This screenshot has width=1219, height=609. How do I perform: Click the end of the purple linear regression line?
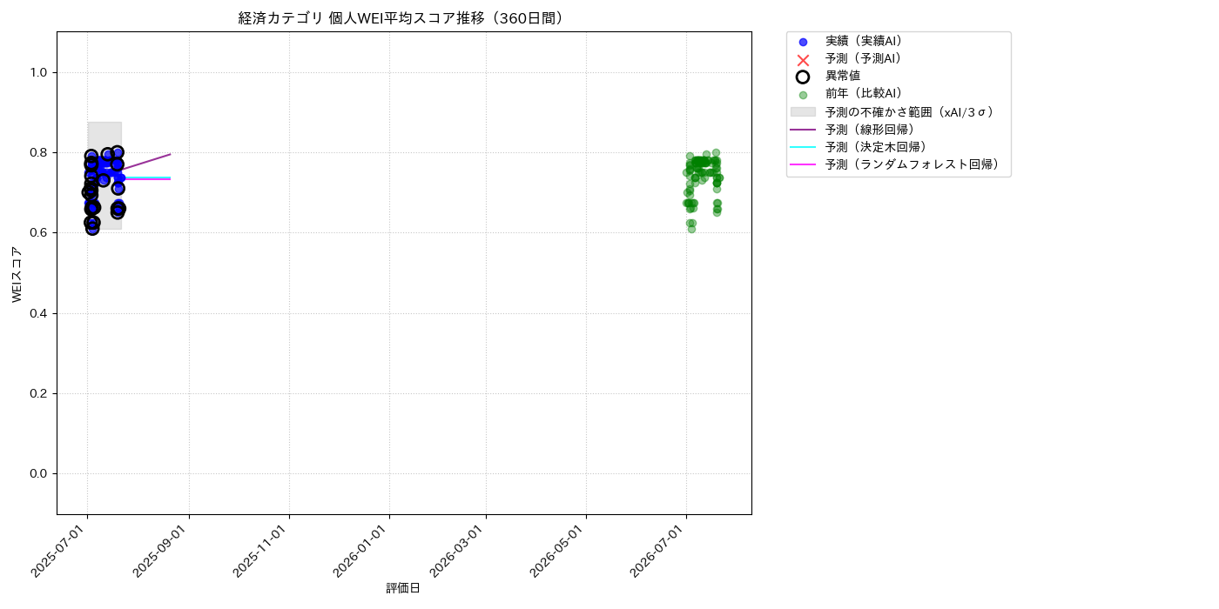click(x=170, y=154)
